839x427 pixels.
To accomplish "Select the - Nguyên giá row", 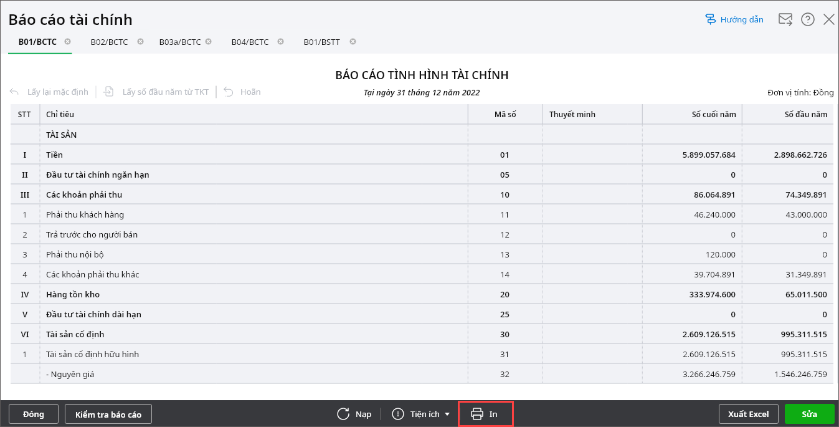I will (421, 374).
